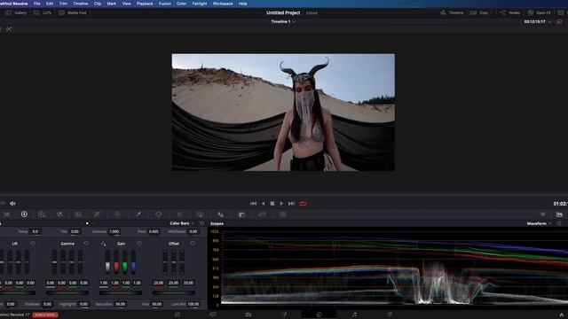Open the Blur palette
The width and height of the screenshot is (568, 319).
tap(220, 214)
